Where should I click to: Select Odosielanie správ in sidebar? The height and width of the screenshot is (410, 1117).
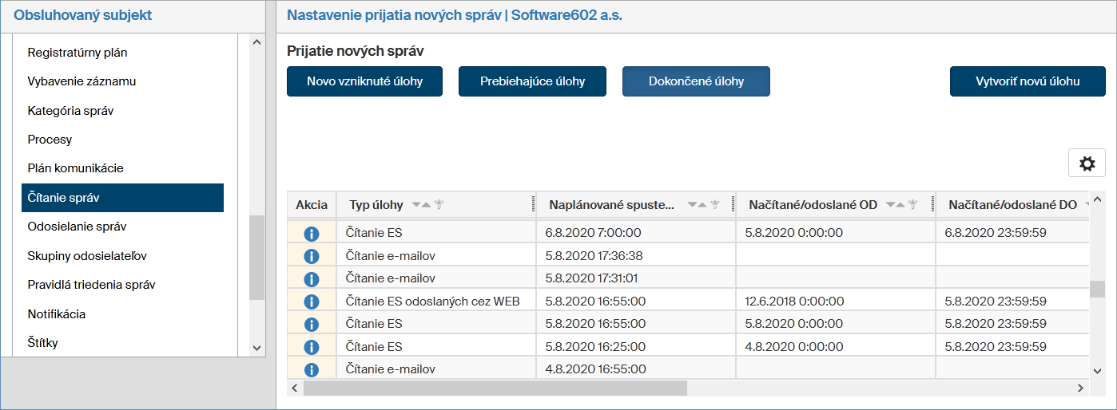77,227
